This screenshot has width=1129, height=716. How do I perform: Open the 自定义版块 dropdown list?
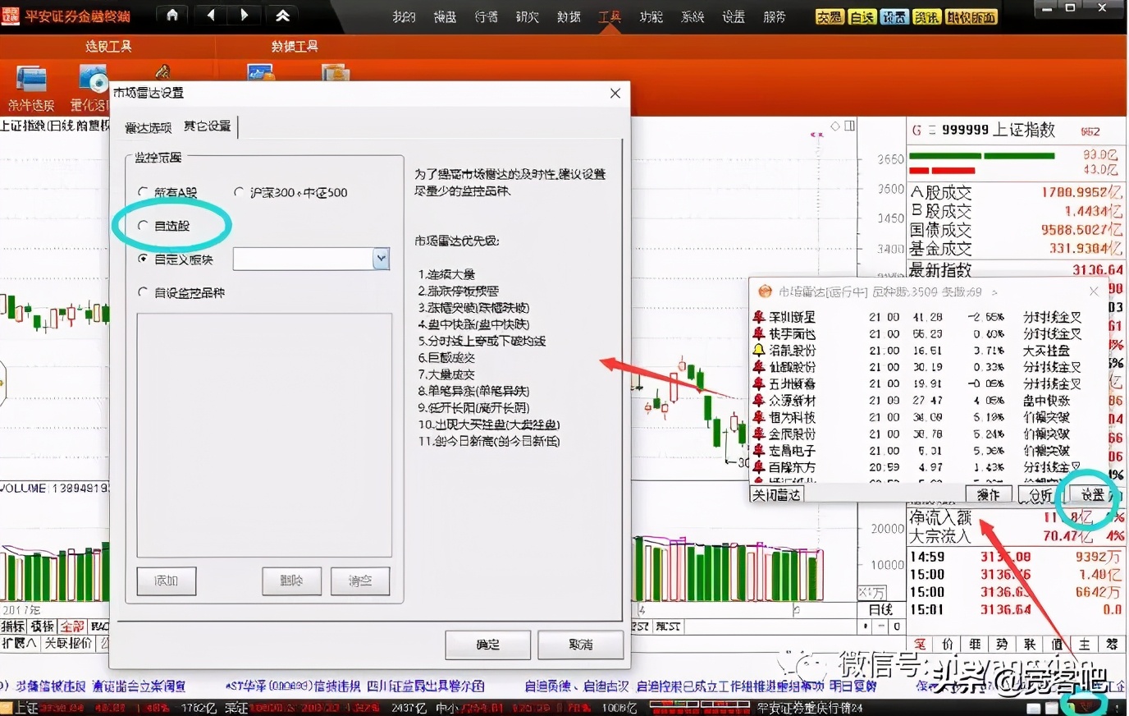coord(380,259)
